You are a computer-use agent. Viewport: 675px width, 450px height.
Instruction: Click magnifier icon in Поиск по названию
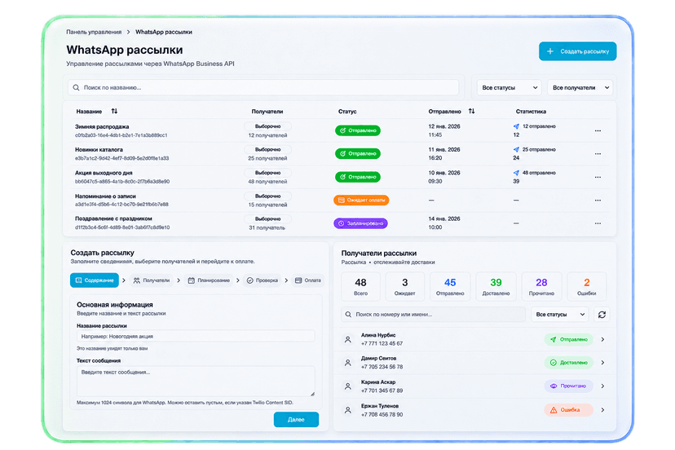(x=76, y=87)
